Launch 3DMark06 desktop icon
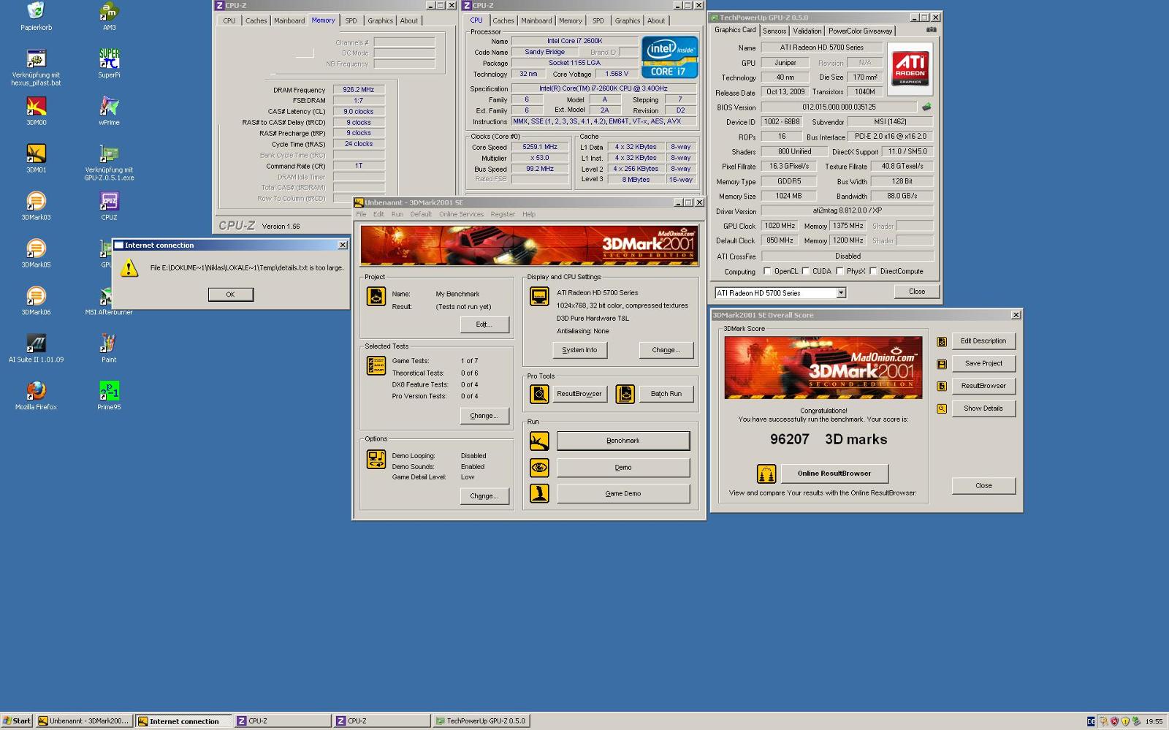 [36, 296]
